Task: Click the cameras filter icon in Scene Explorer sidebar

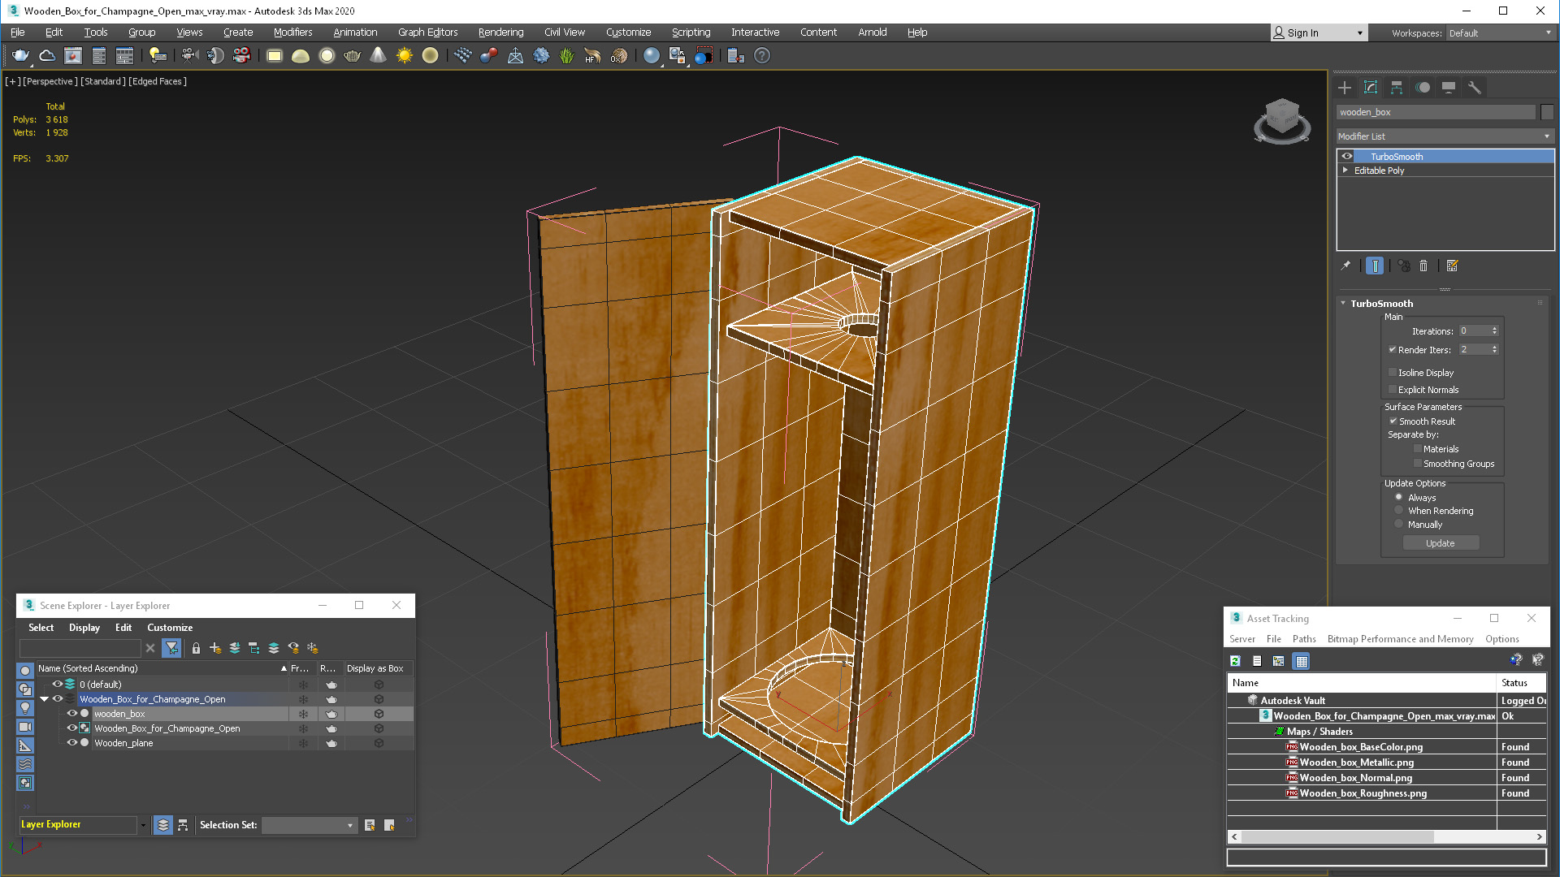Action: point(25,727)
